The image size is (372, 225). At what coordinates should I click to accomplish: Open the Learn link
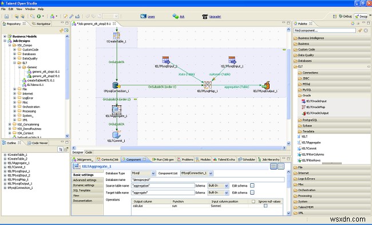pyautogui.click(x=151, y=17)
